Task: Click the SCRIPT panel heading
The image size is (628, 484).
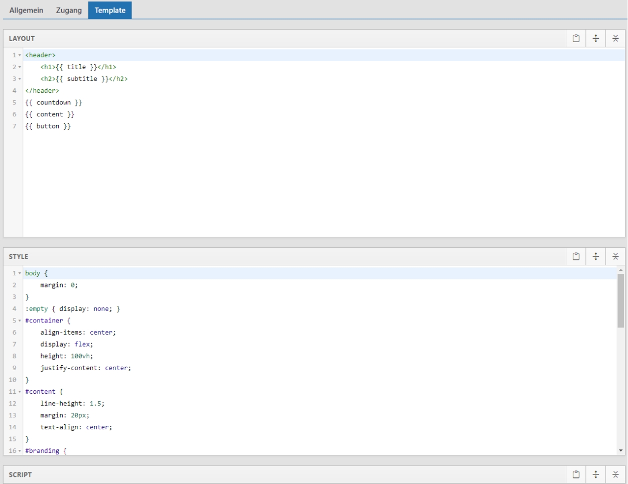Action: (x=20, y=474)
